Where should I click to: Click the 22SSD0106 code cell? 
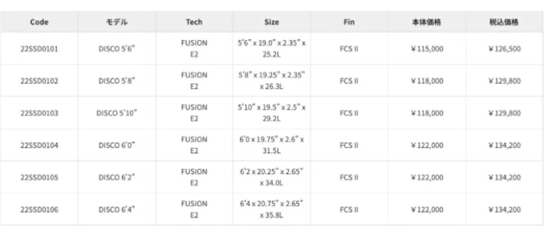(39, 209)
